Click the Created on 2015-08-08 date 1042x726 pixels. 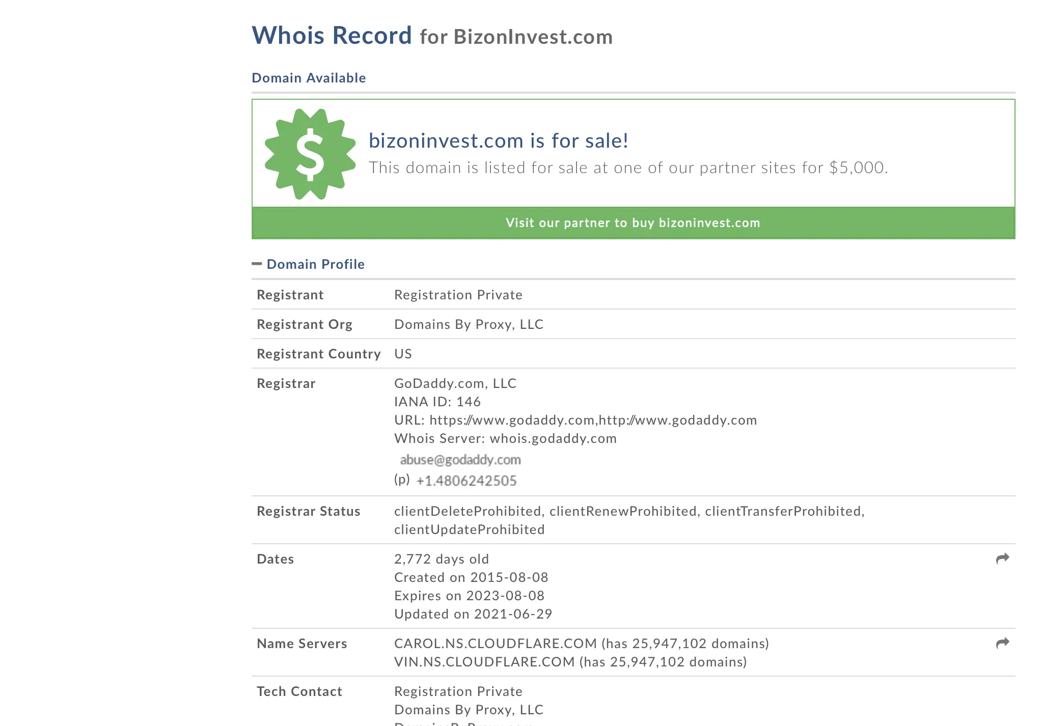coord(471,577)
